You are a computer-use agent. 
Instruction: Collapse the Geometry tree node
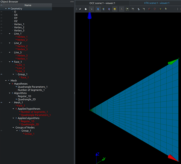point(6,9)
